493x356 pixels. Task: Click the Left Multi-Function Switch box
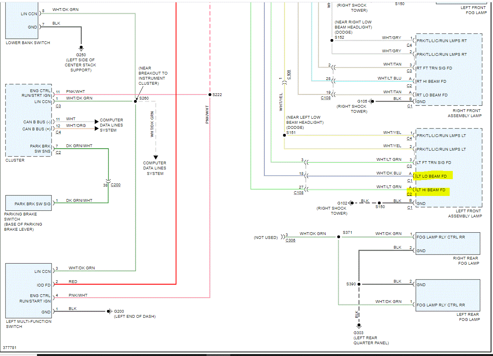point(28,290)
